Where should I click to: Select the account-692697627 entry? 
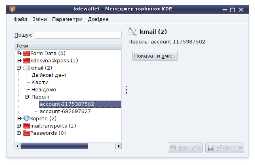[x=65, y=111]
